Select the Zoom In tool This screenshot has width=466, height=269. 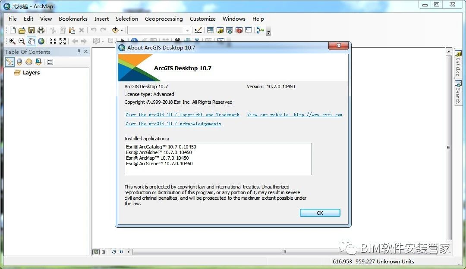tap(12, 41)
